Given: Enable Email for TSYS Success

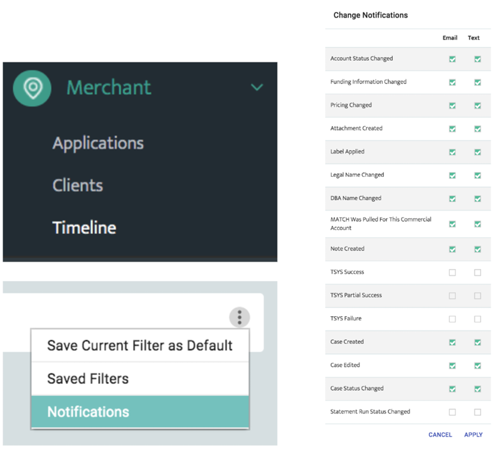Looking at the screenshot, I should (452, 272).
